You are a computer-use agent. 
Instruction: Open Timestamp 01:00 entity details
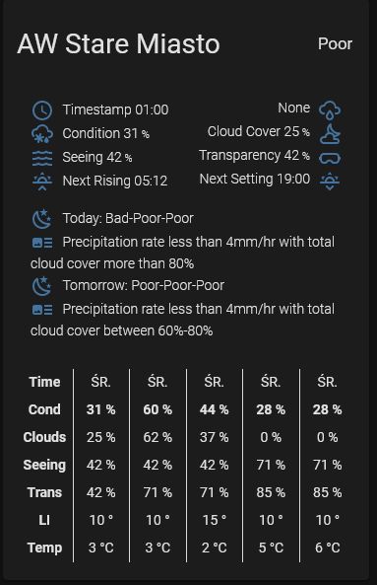(115, 110)
